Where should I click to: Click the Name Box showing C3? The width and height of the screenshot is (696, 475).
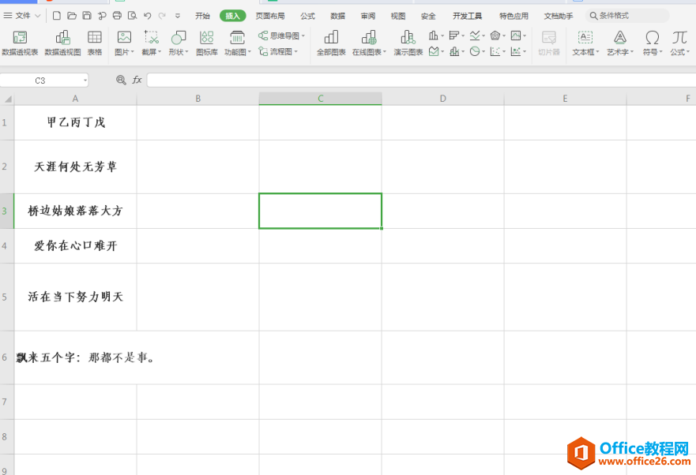point(40,80)
